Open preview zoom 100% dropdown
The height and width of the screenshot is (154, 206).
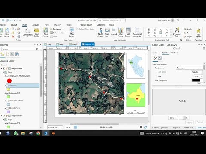tap(173, 118)
